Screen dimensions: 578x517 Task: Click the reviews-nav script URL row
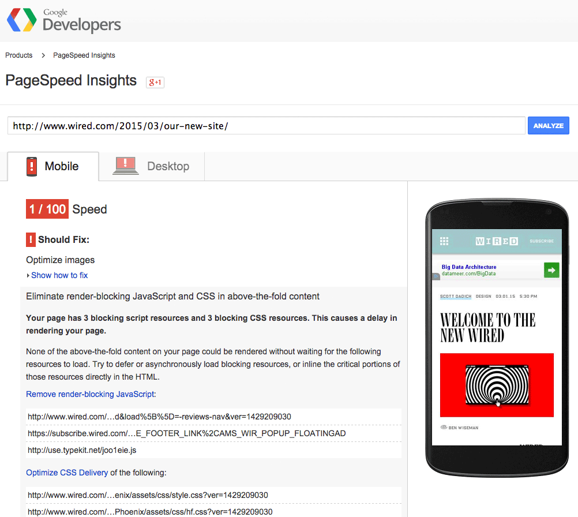coord(213,417)
